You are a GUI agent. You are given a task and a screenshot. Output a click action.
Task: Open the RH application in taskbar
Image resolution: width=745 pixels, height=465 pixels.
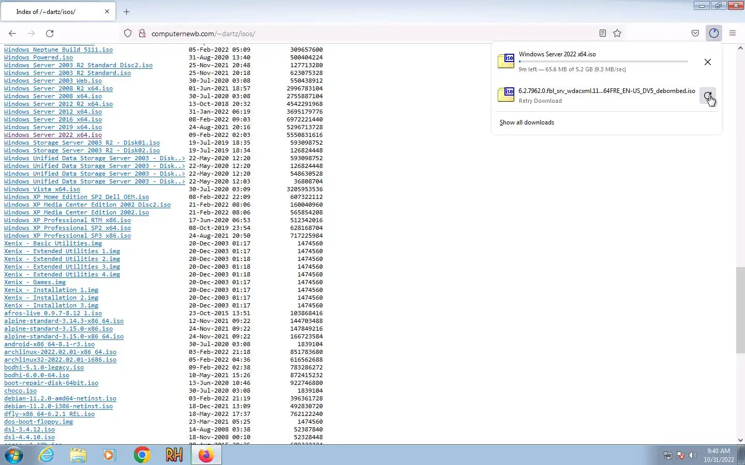click(174, 455)
